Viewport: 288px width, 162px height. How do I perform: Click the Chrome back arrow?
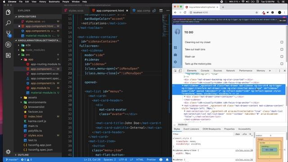[x=175, y=13]
